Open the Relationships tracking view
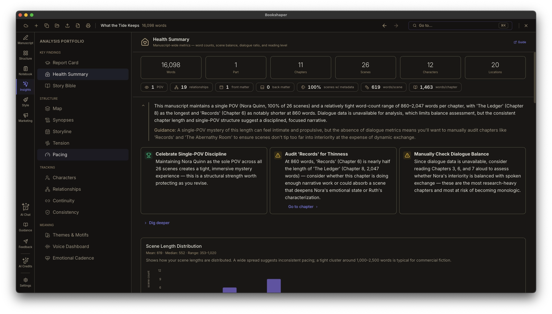 pyautogui.click(x=83, y=189)
